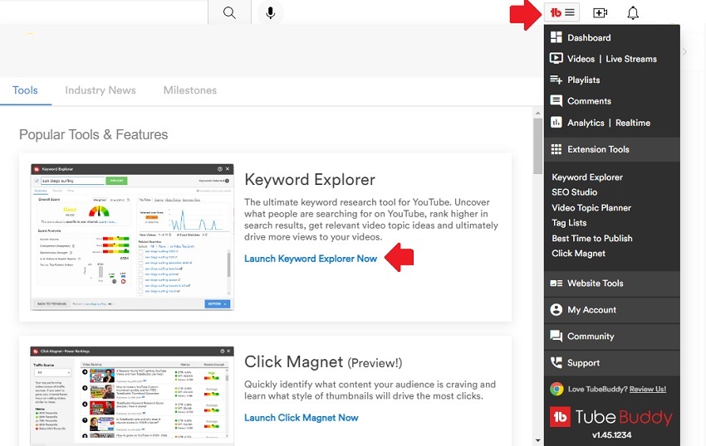Click the Support phone icon
Screen dimensions: 706x446
point(556,363)
